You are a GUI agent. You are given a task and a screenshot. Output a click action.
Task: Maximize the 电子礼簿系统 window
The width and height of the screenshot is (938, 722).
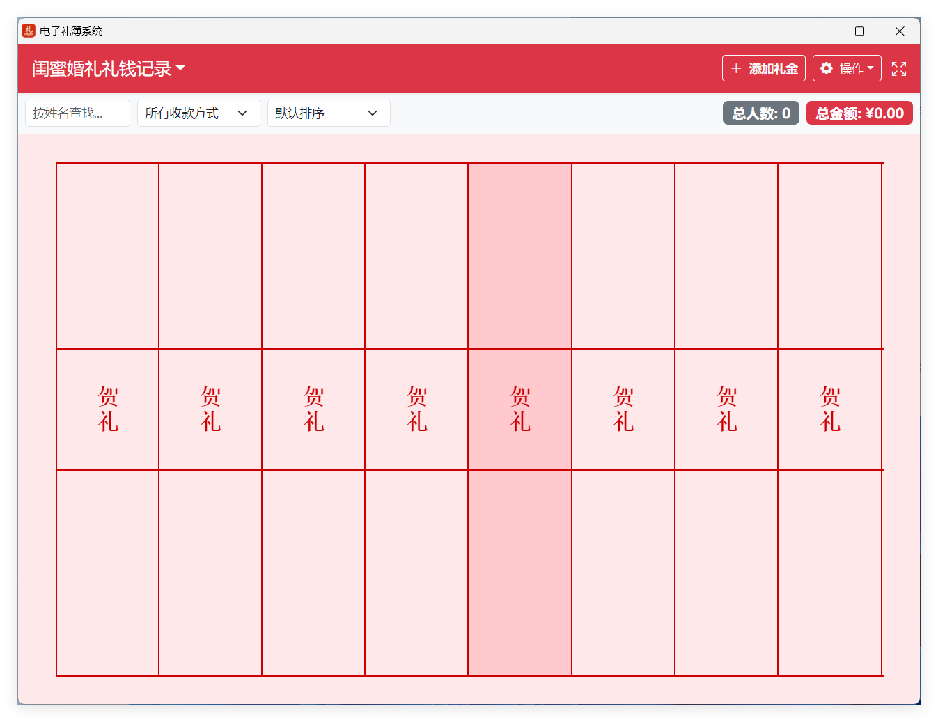point(859,31)
